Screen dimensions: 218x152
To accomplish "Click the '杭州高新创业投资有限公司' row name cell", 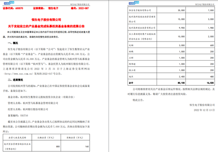I will (142, 28).
